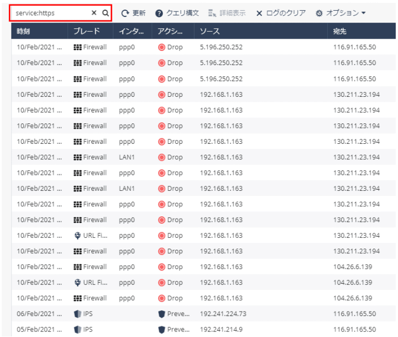Click the インターフェース column header
This screenshot has width=398, height=337.
tap(132, 32)
